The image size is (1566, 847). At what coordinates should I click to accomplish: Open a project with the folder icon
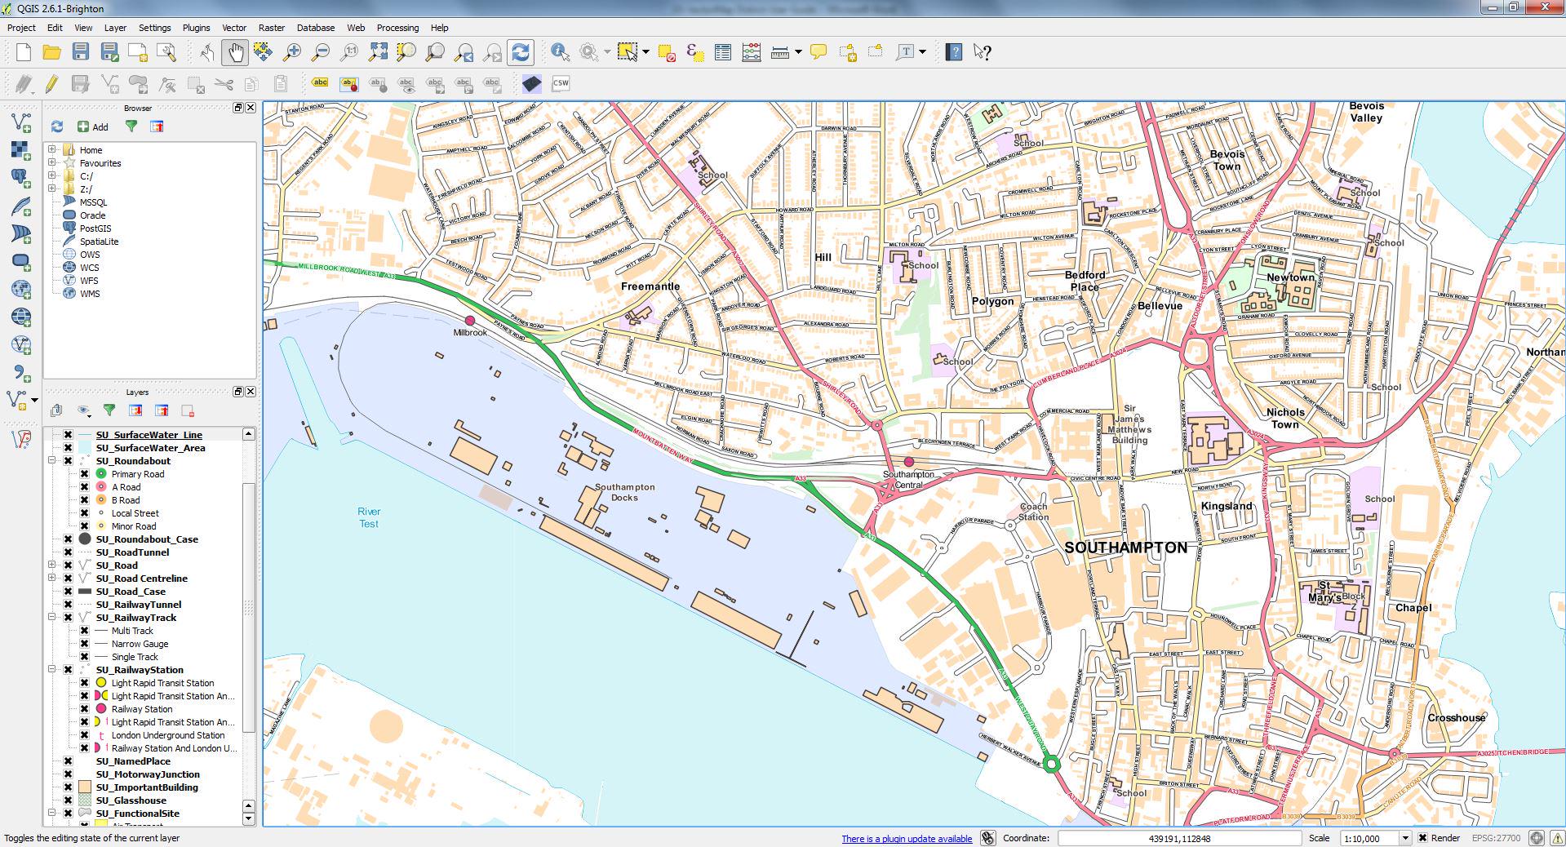[51, 52]
